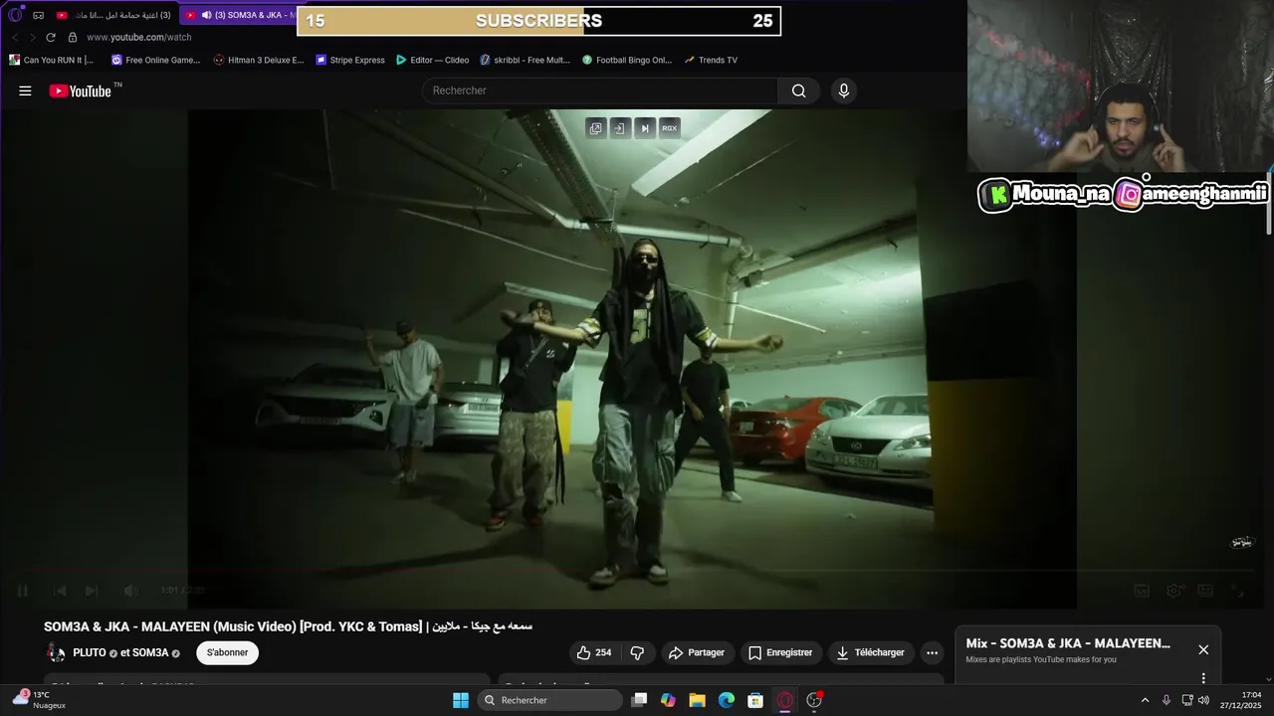Image resolution: width=1274 pixels, height=716 pixels.
Task: Reload the current page
Action: [51, 37]
